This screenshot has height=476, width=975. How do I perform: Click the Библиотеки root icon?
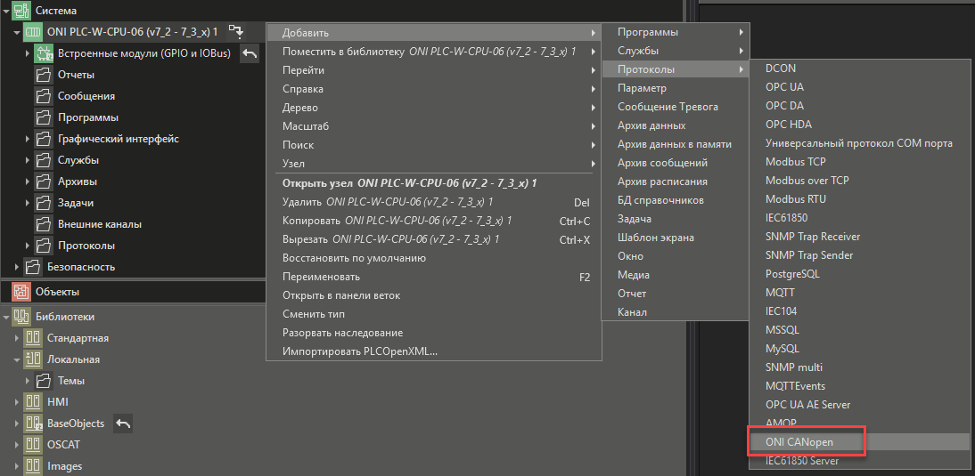(21, 317)
